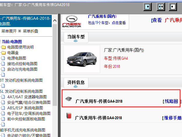Click the folder icon next to 电器盒

(3, 53)
